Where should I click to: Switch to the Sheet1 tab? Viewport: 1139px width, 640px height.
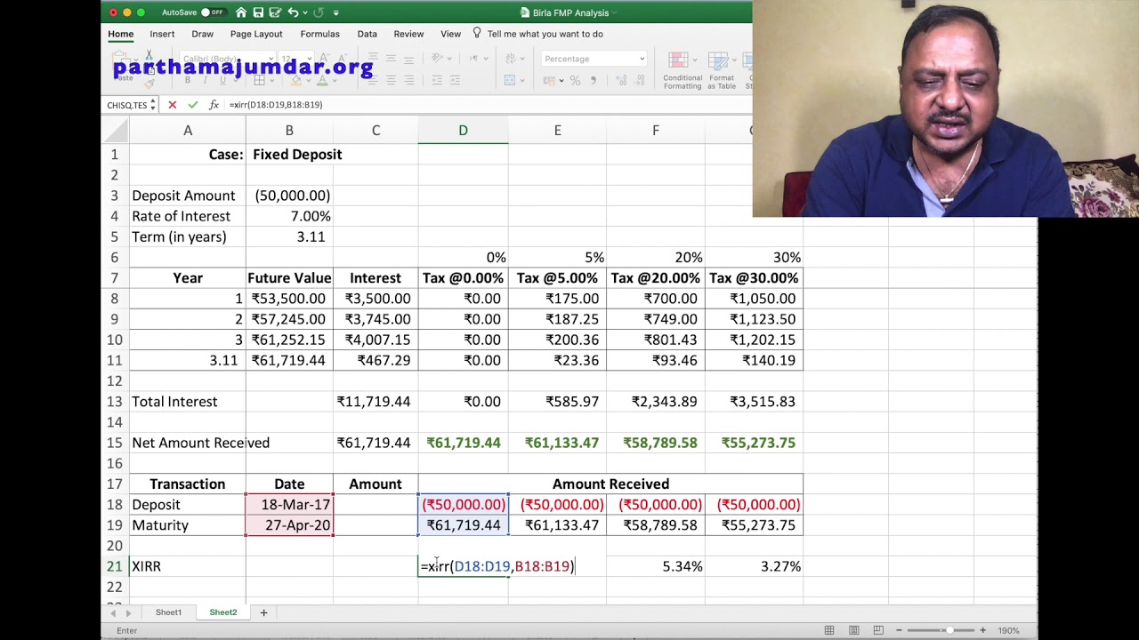tap(168, 612)
